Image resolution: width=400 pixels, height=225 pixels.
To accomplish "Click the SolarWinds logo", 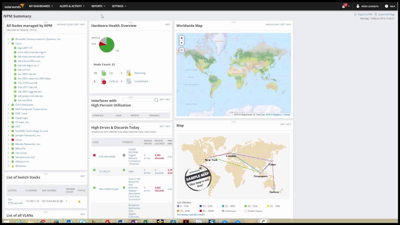I will (14, 6).
